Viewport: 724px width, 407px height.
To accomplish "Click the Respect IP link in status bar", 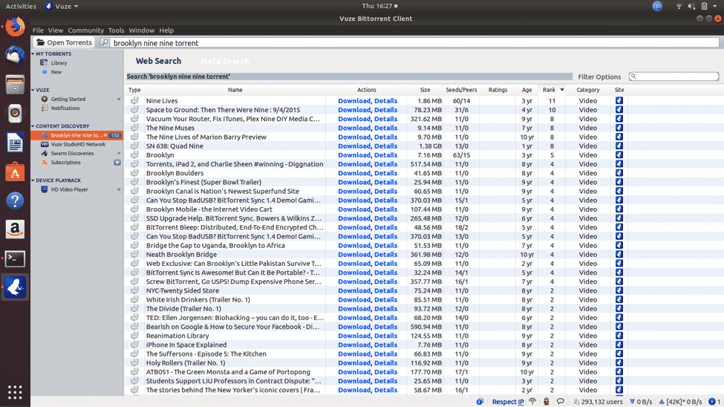I will (x=507, y=402).
